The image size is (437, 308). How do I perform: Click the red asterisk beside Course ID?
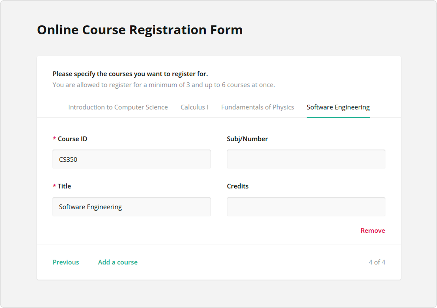54,139
